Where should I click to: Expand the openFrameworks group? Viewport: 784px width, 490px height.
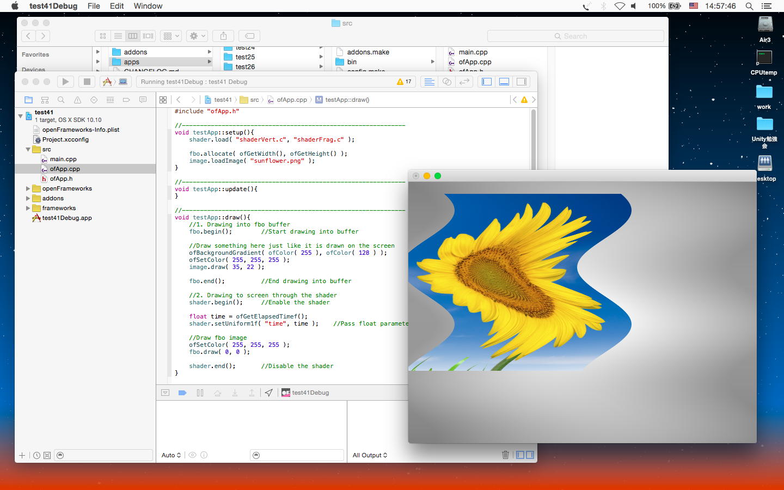click(x=28, y=188)
